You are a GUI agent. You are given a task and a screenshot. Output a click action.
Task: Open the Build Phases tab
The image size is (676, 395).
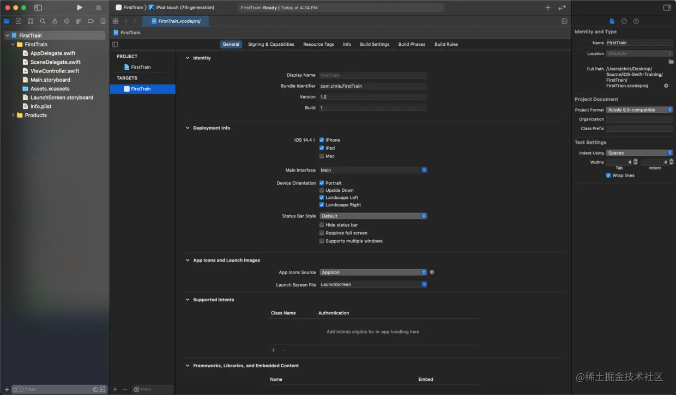tap(412, 44)
